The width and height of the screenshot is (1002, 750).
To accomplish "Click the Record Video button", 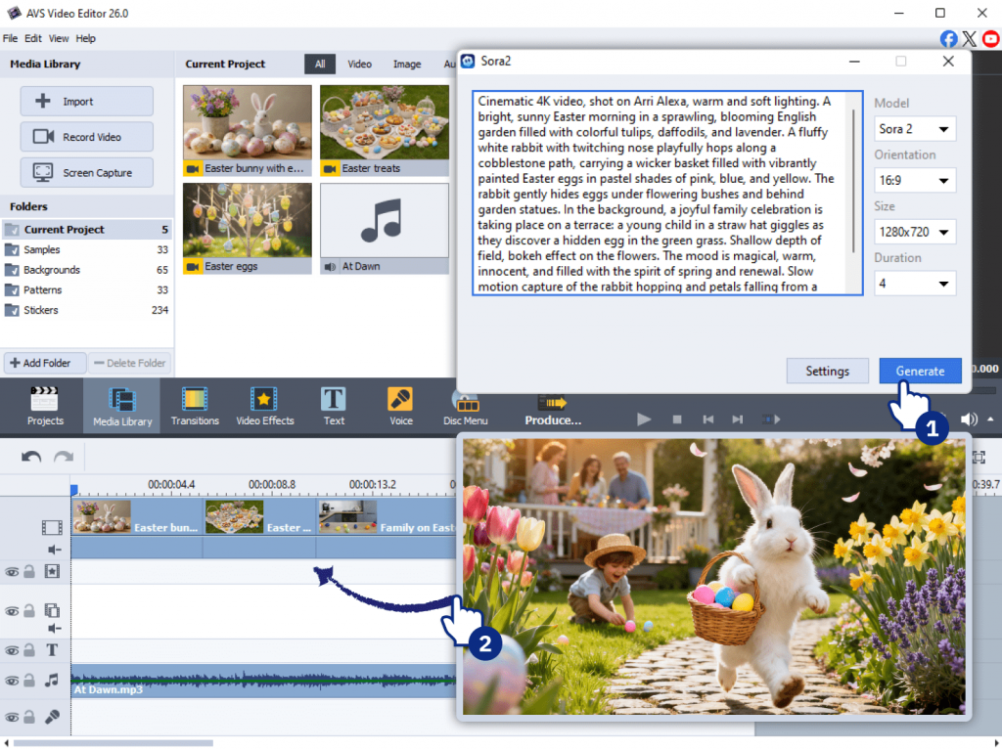I will (x=87, y=137).
